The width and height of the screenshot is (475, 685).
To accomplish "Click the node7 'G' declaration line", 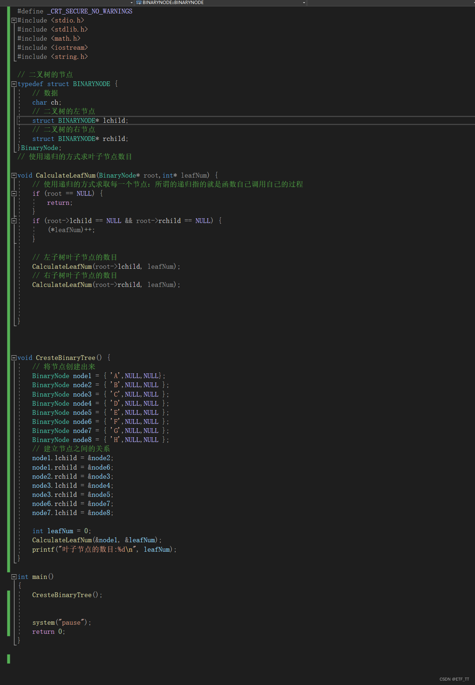I will click(101, 431).
